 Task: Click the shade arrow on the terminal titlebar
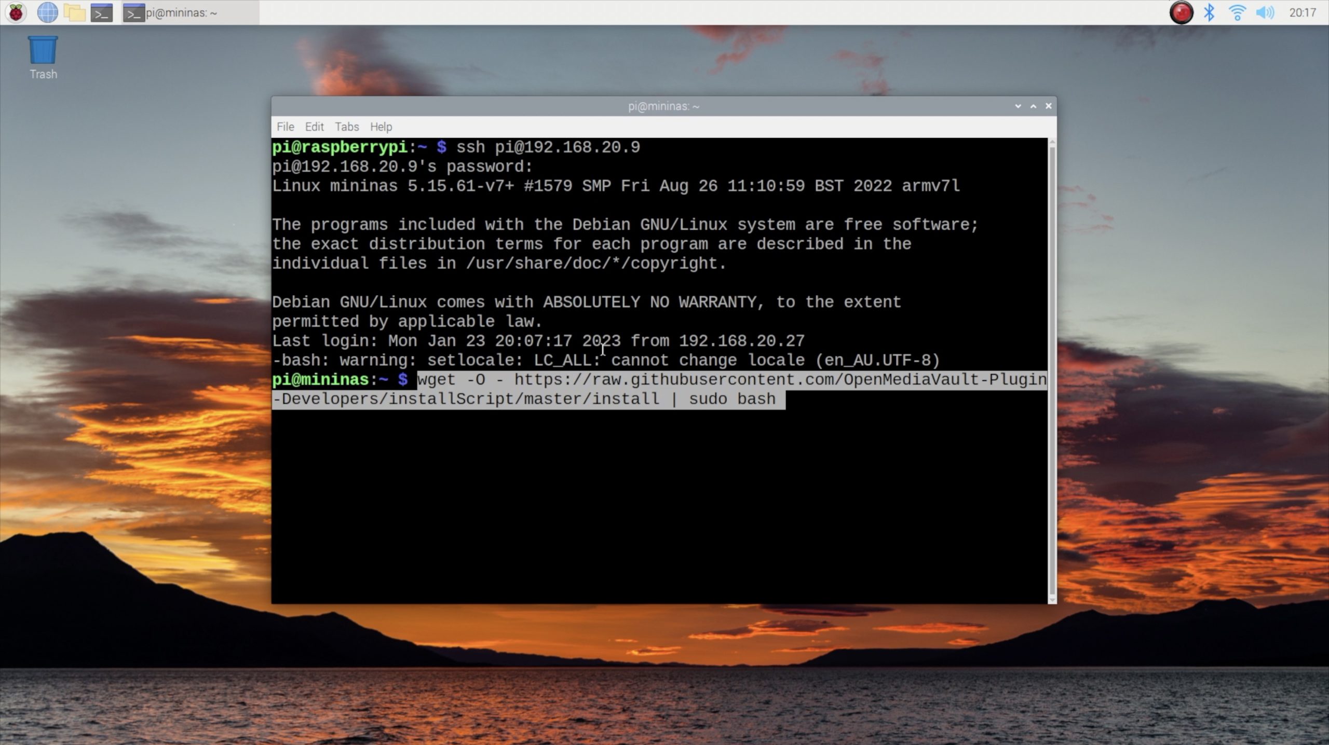1033,106
